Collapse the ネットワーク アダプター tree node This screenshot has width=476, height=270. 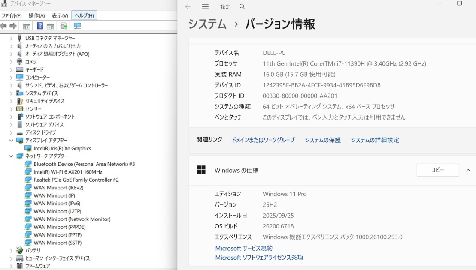[11, 156]
